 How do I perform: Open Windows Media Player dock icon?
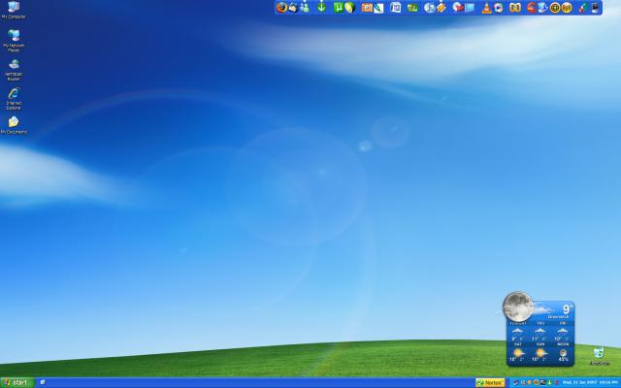pos(499,8)
